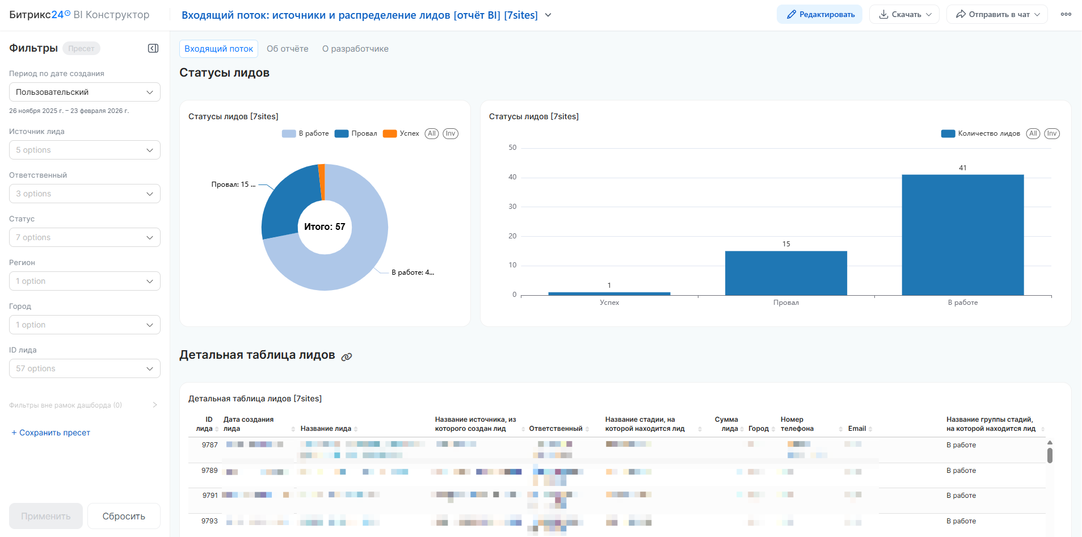
Task: Toggle Inv in bar chart legend
Action: click(x=1051, y=133)
